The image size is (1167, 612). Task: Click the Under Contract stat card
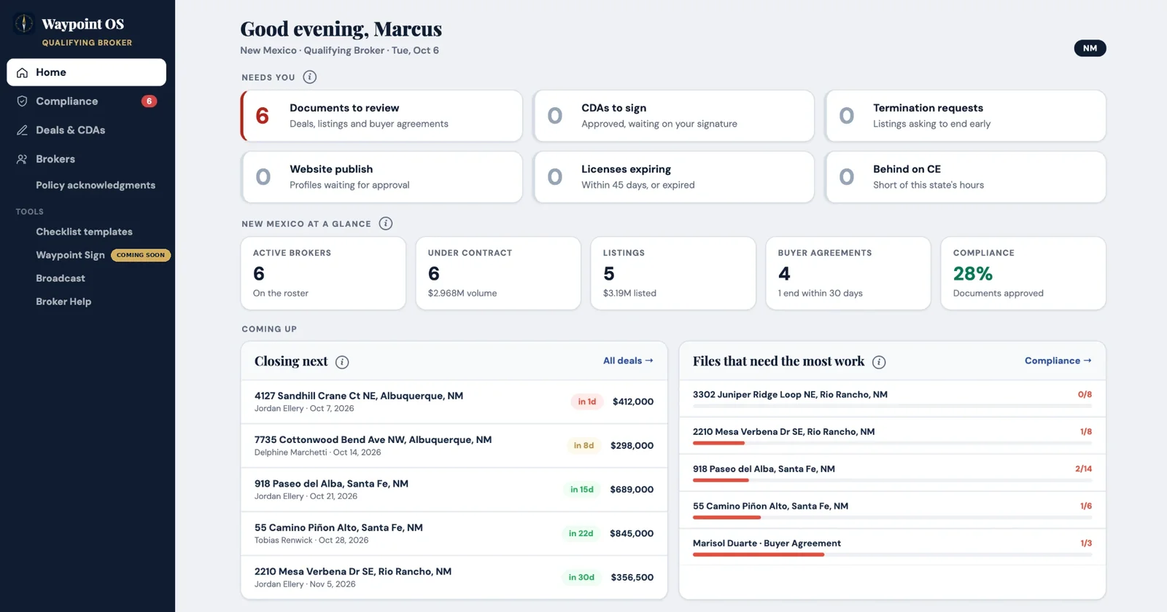tap(498, 273)
